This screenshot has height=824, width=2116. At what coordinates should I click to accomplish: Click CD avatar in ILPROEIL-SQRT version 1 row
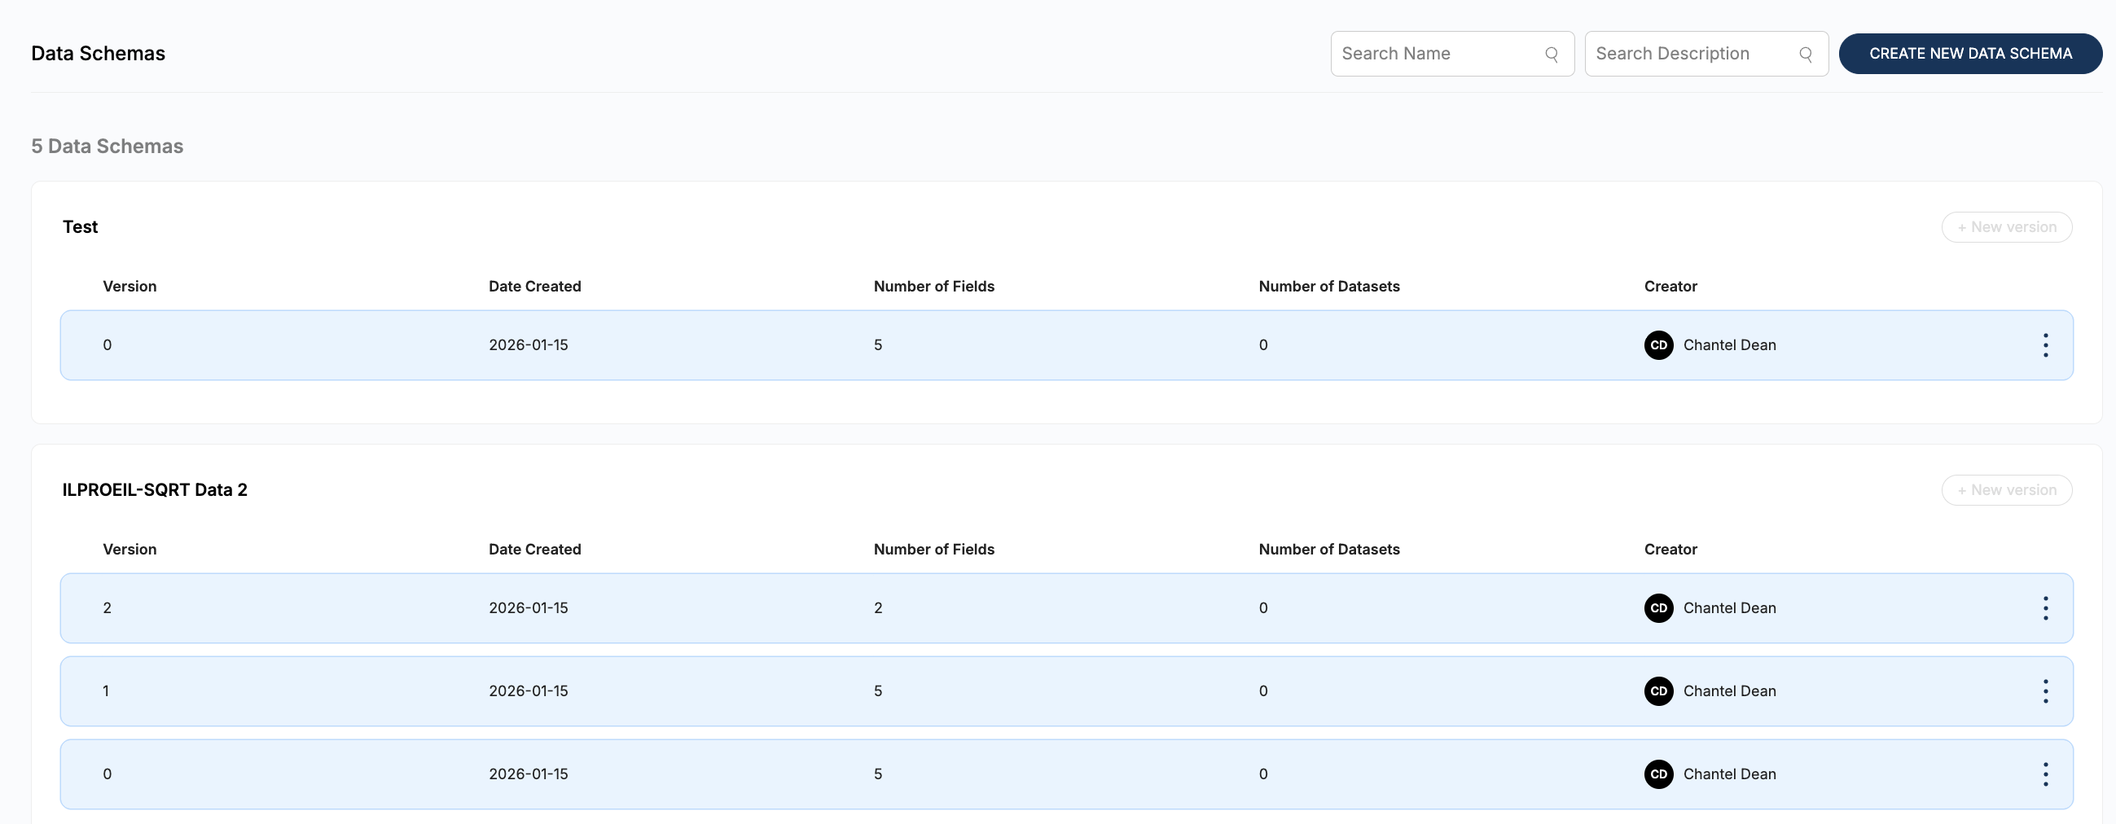point(1658,691)
